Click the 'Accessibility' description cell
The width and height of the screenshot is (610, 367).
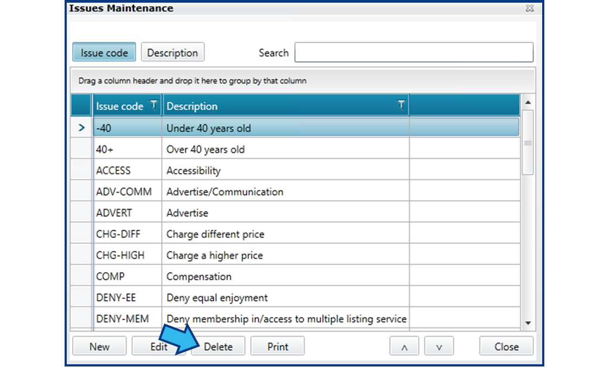click(285, 170)
